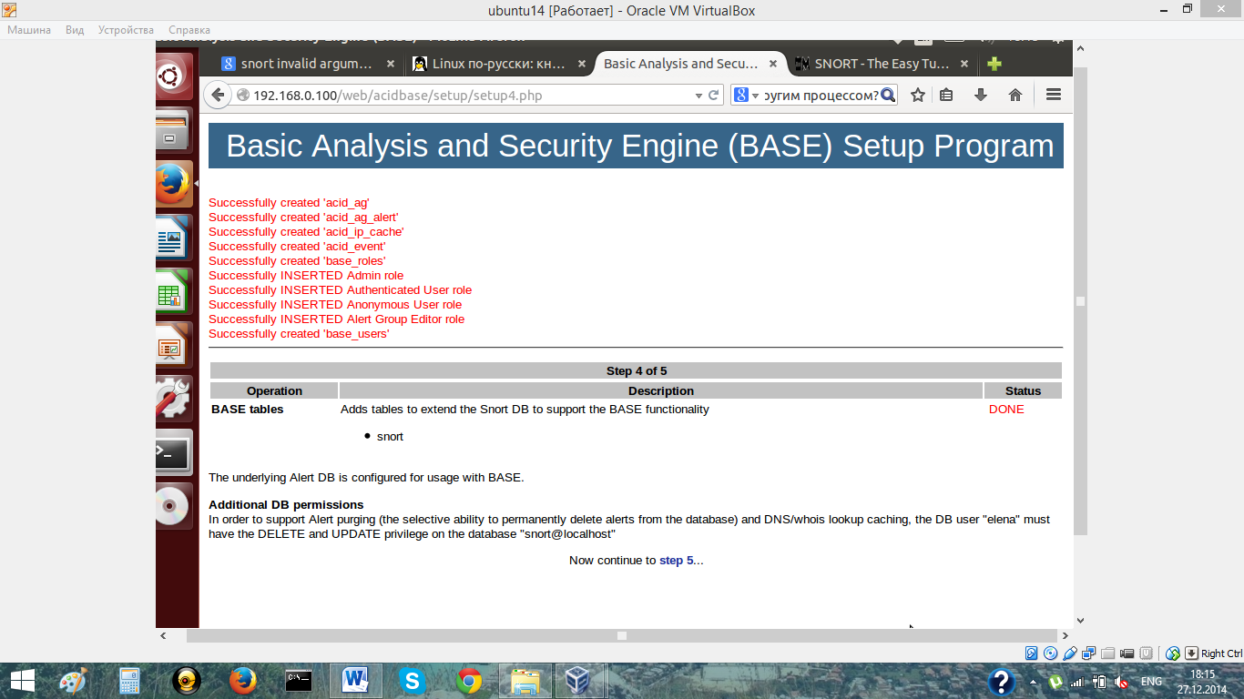Image resolution: width=1244 pixels, height=699 pixels.
Task: Open Машина menu in VirtualBox
Action: coord(29,30)
